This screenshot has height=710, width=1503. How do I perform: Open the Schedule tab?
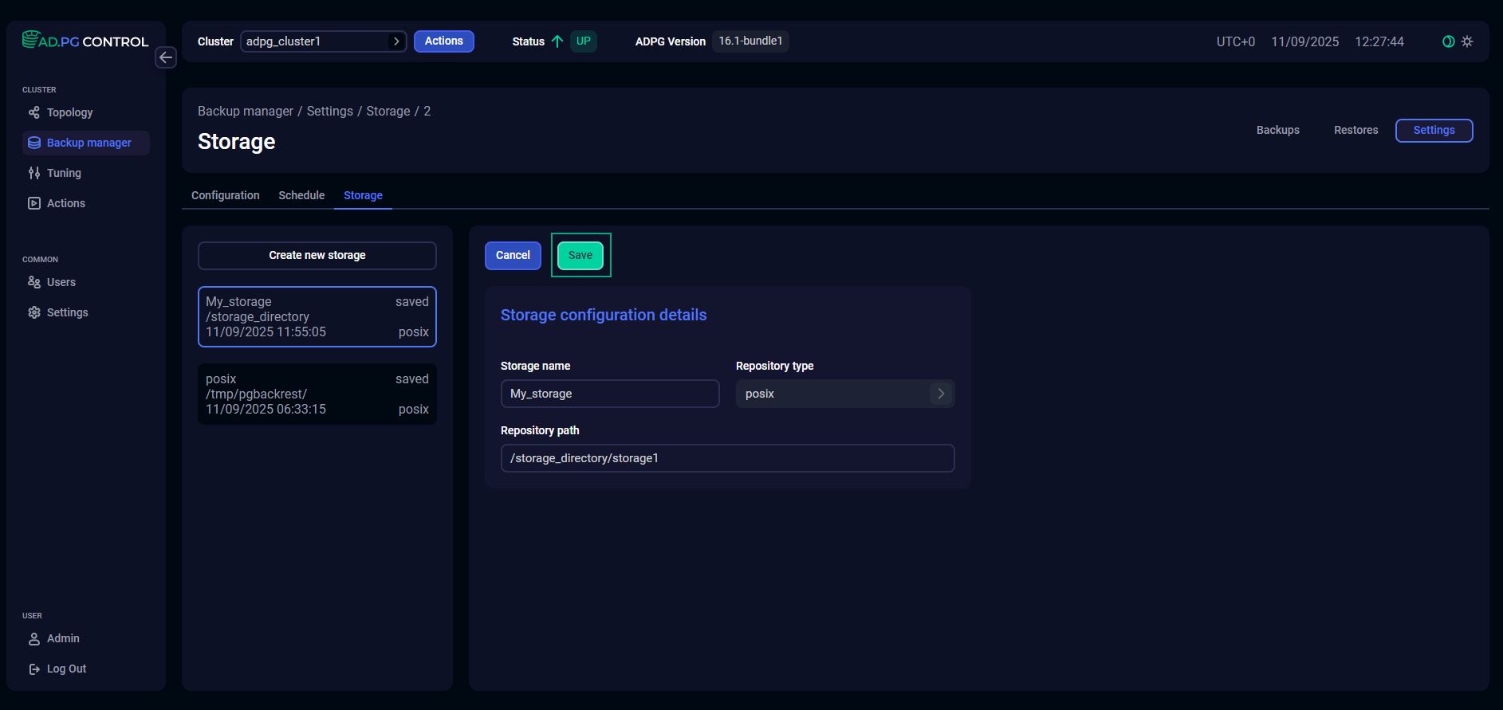301,195
